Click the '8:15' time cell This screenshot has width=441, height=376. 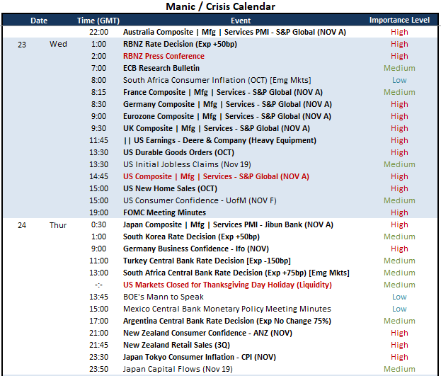98,92
